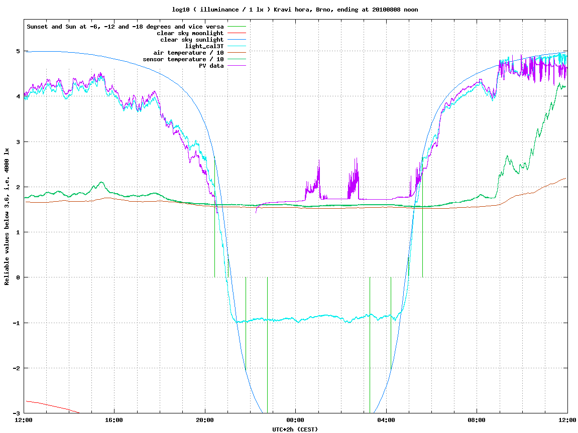Click the y-axis tick label -2
This screenshot has height=433, width=578.
coord(16,368)
